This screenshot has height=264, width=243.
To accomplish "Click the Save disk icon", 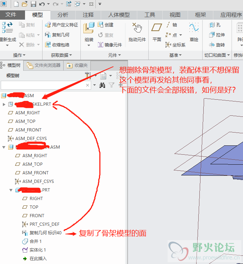I will pos(34,4).
